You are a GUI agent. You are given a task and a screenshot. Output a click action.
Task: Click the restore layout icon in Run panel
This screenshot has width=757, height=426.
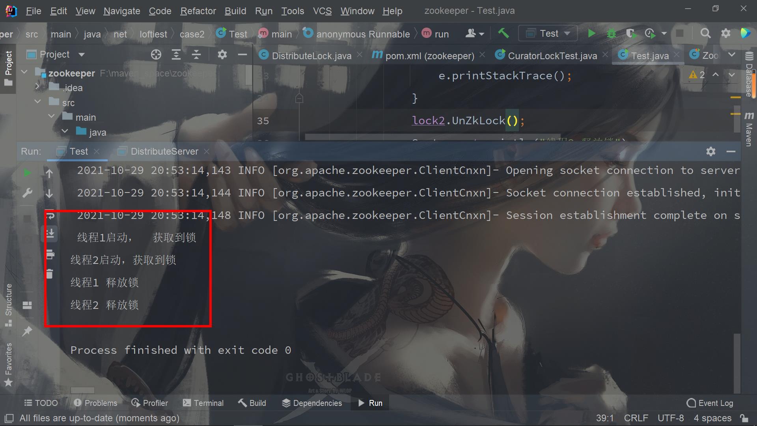click(x=27, y=305)
